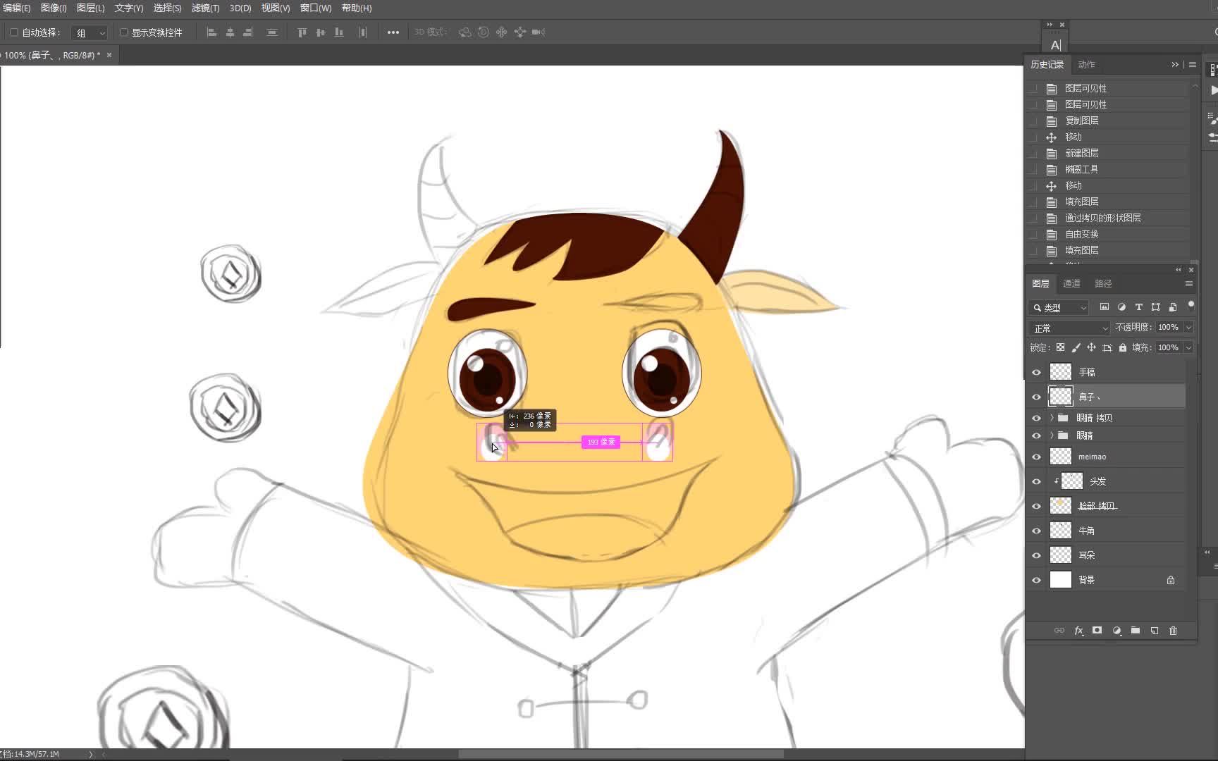
Task: Click the create new group folder icon
Action: pyautogui.click(x=1135, y=631)
